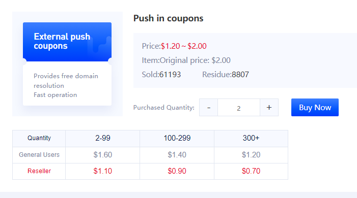Decrease quantity with the minus button
This screenshot has height=198, width=357.
[209, 108]
